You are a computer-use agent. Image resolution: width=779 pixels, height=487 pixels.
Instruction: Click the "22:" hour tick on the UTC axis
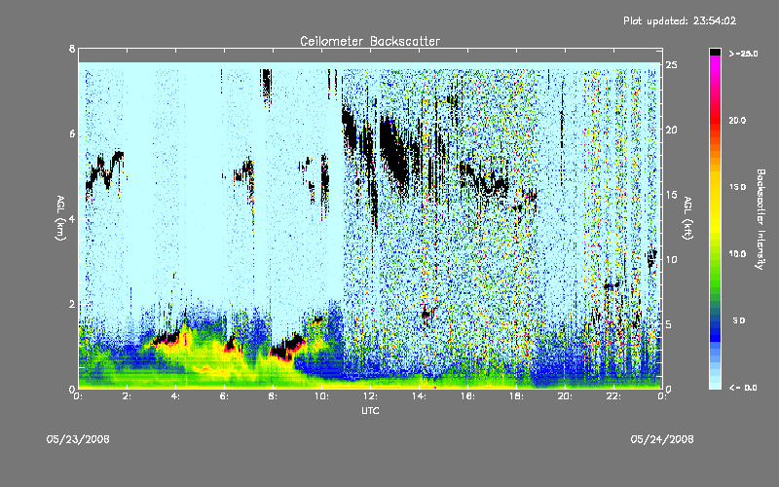point(614,396)
